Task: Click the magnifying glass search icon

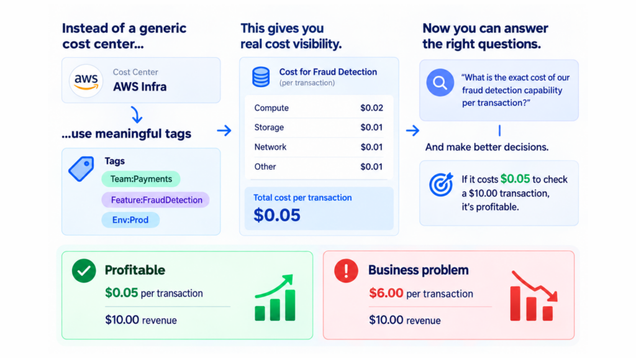Action: (x=440, y=83)
